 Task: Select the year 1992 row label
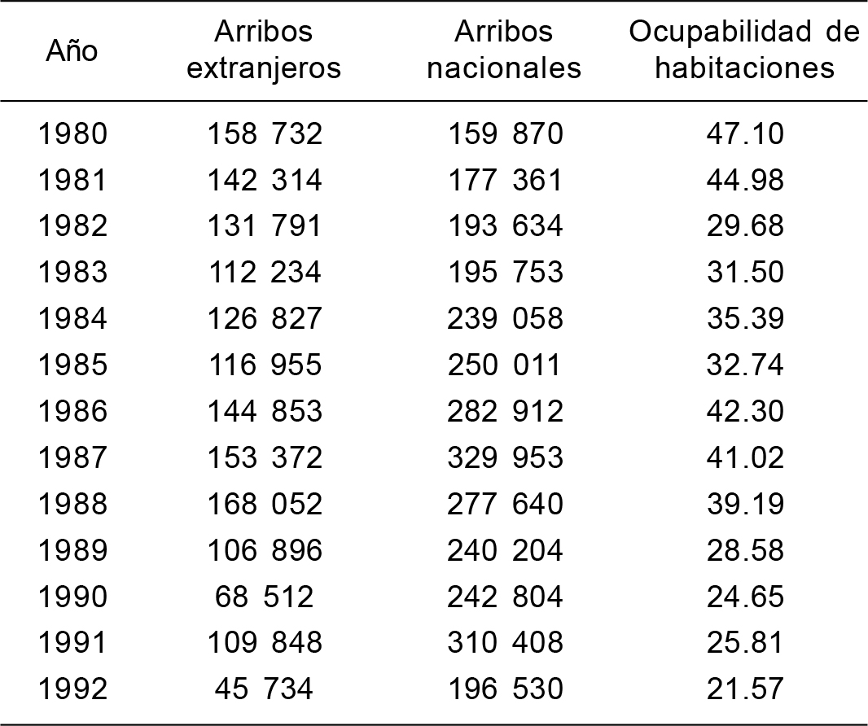(72, 690)
